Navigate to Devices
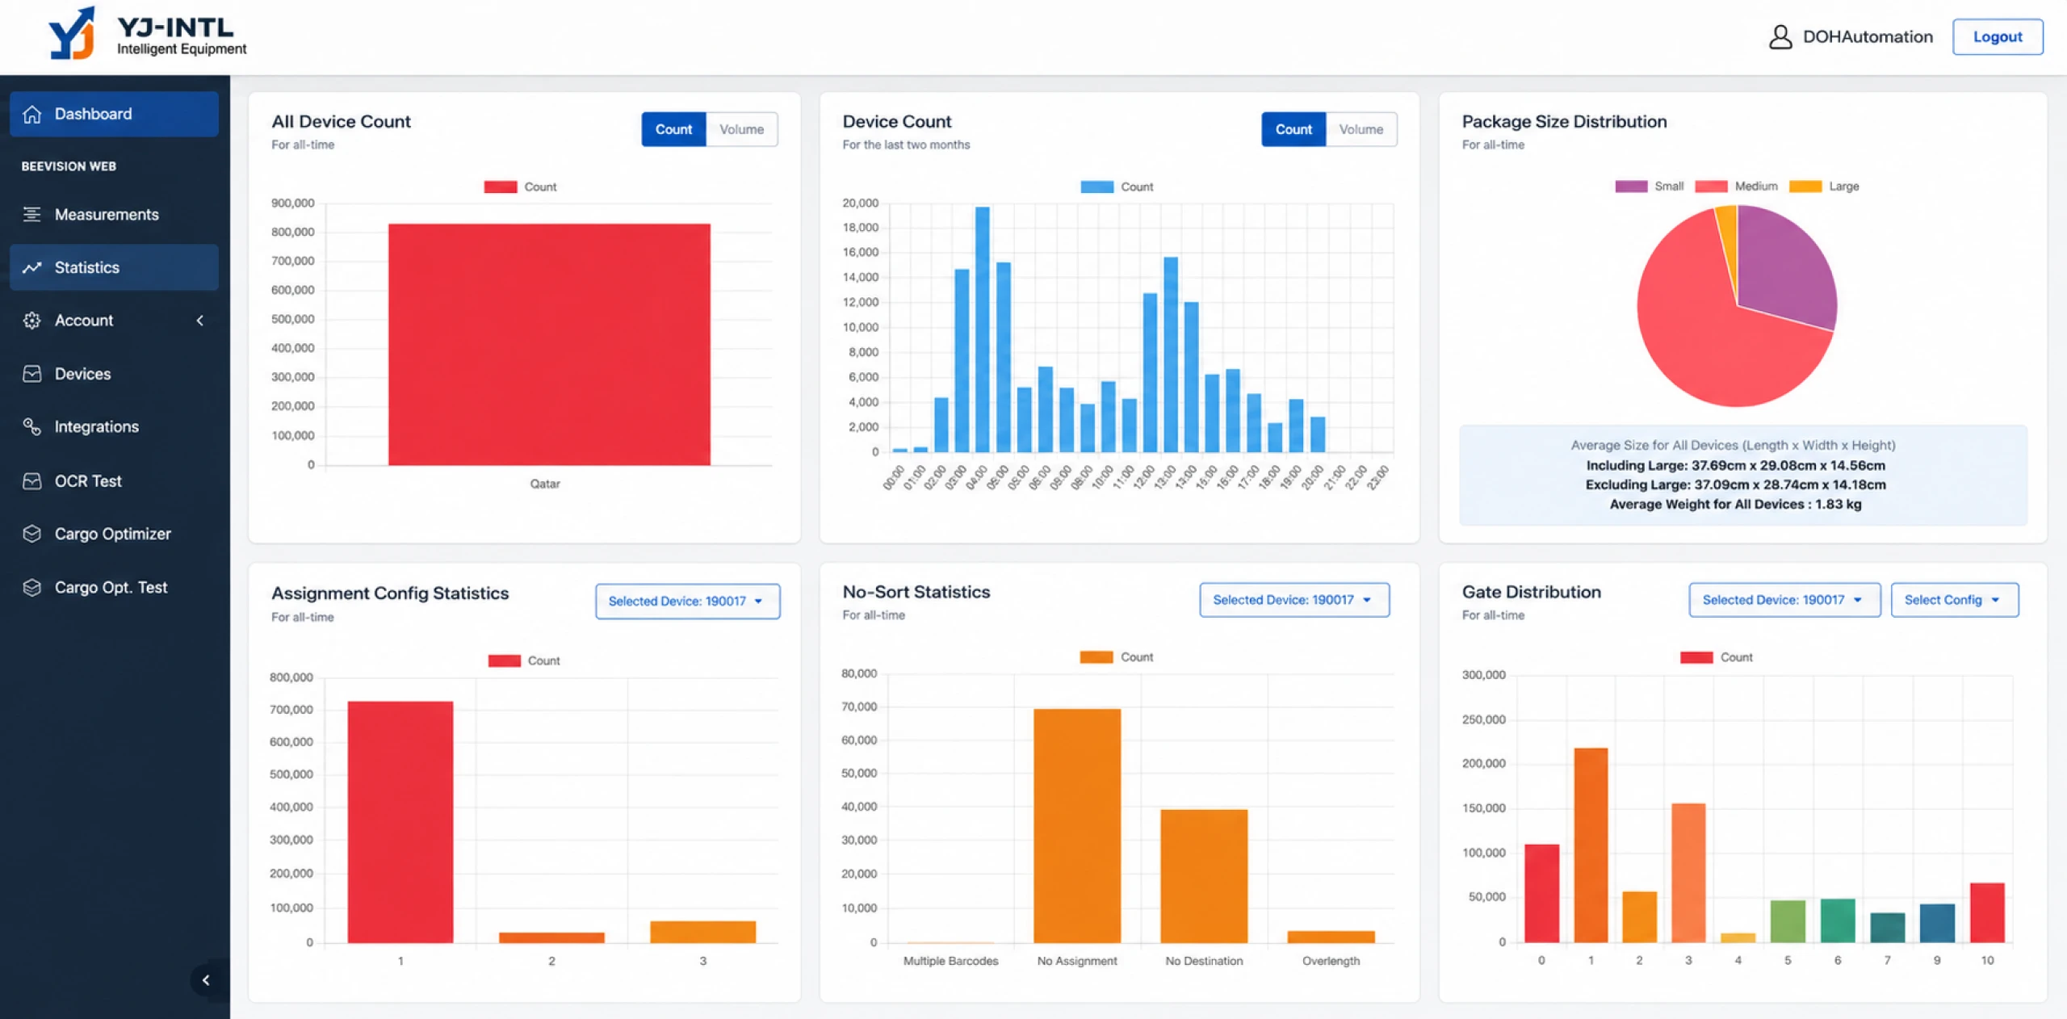 coord(114,374)
